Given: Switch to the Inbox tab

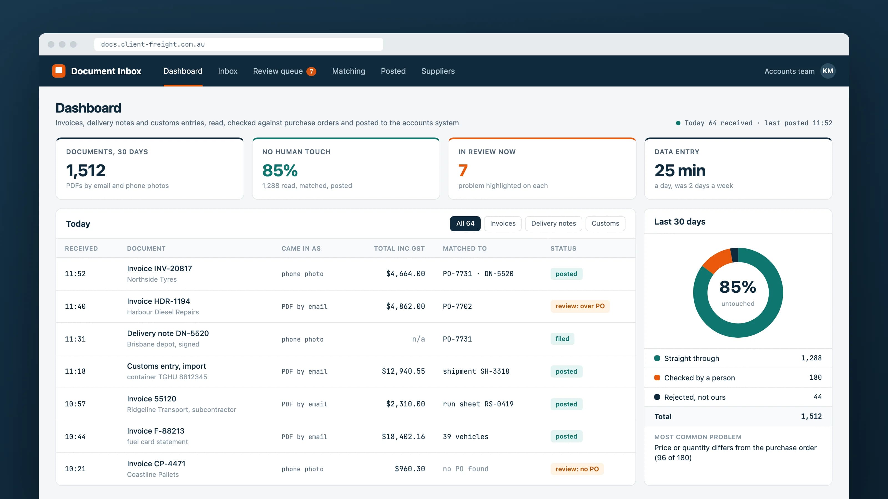Looking at the screenshot, I should click(228, 71).
